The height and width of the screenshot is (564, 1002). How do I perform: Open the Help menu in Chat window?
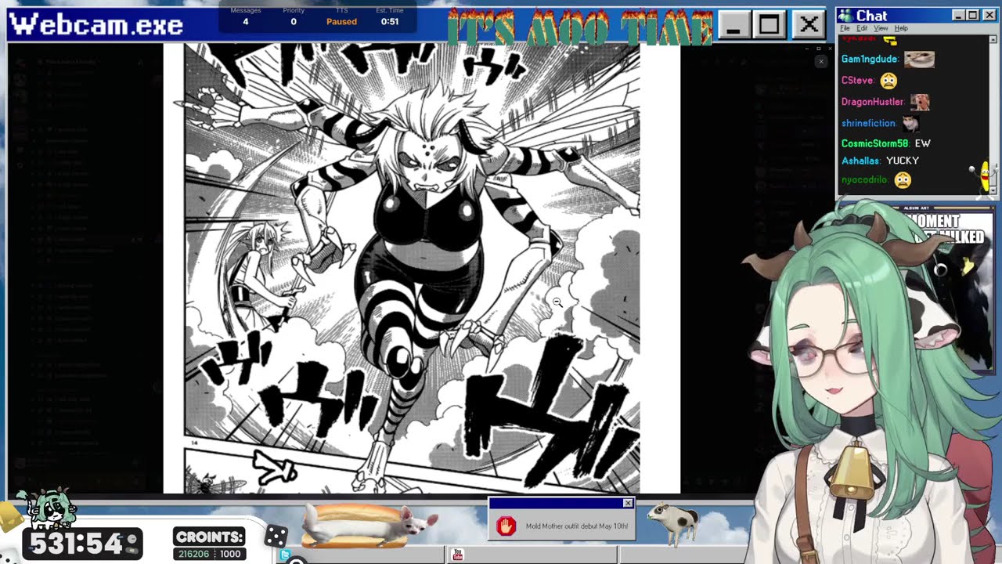[901, 28]
